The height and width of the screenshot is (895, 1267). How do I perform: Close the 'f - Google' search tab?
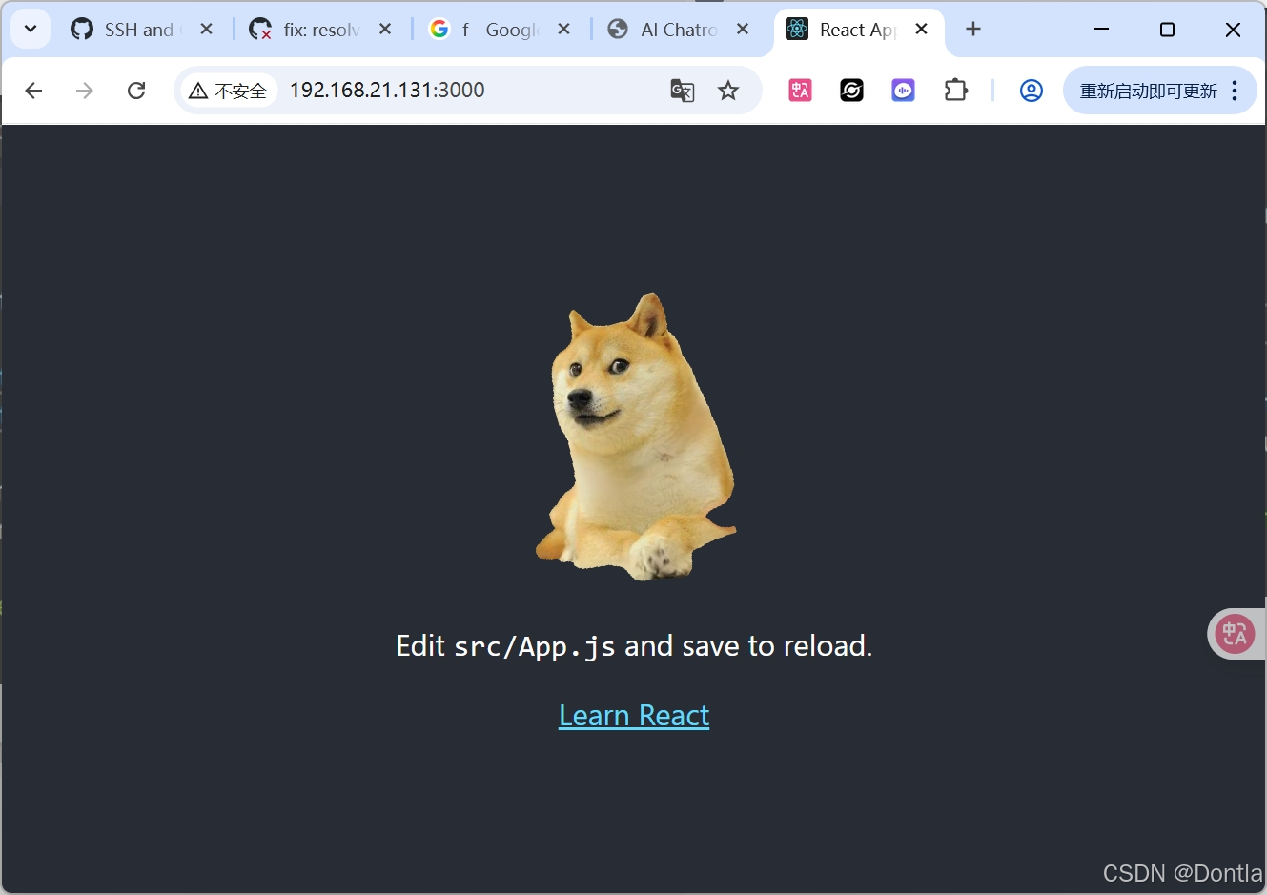pyautogui.click(x=564, y=30)
